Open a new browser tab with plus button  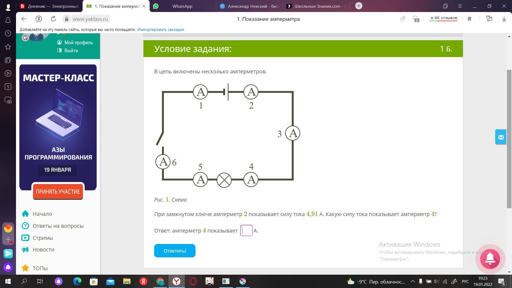pos(359,6)
